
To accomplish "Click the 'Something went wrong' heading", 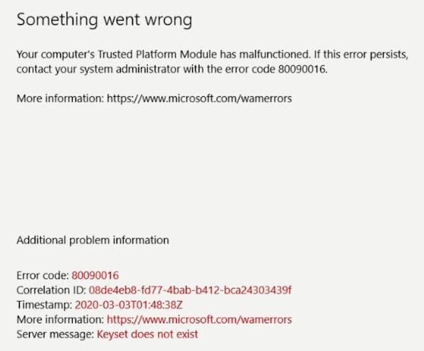I will tap(105, 20).
